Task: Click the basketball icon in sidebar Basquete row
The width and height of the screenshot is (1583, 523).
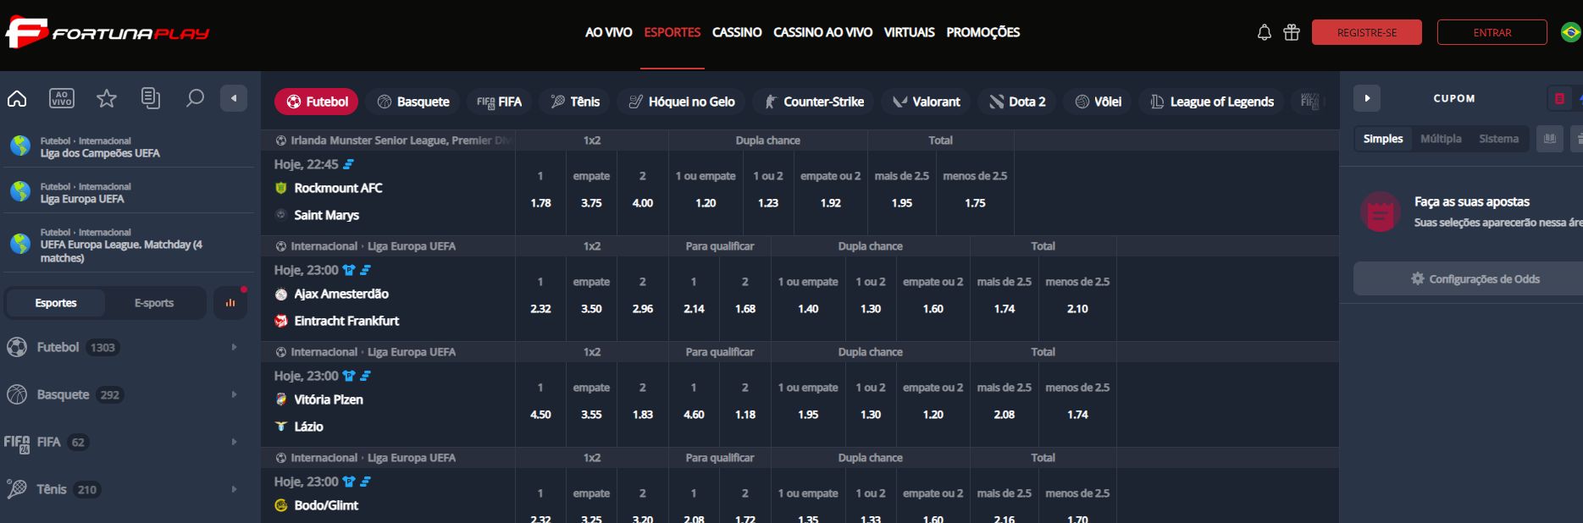Action: click(17, 394)
